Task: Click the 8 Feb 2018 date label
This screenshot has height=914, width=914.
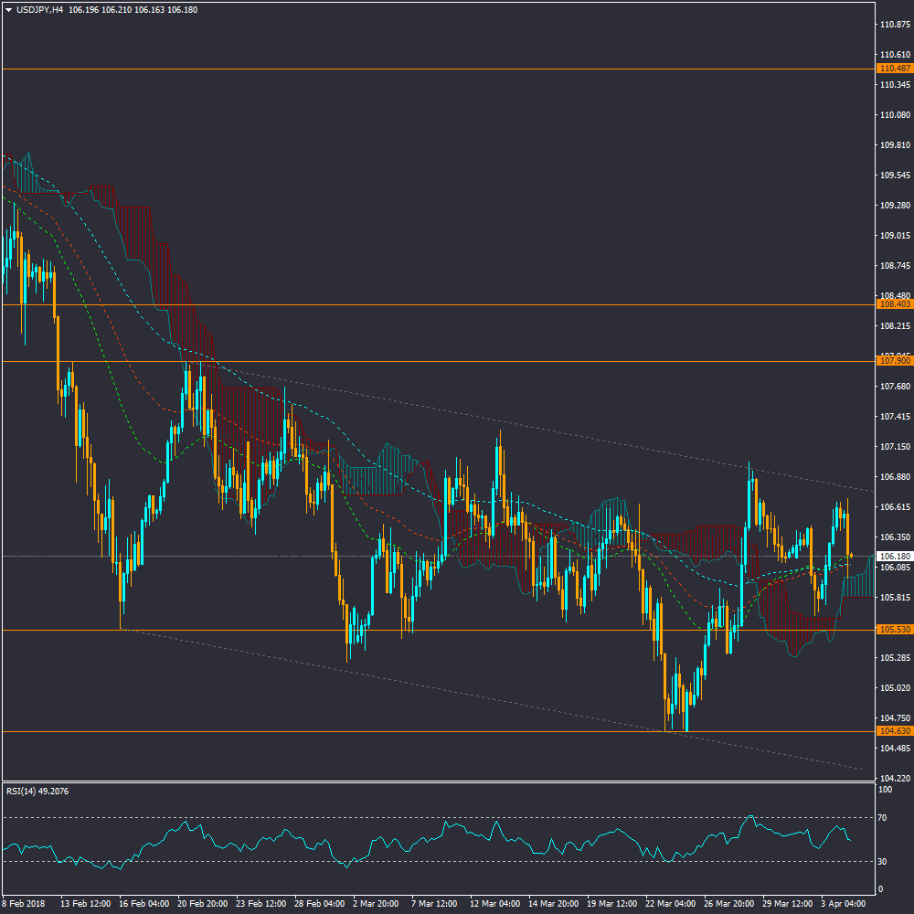Action: point(25,903)
